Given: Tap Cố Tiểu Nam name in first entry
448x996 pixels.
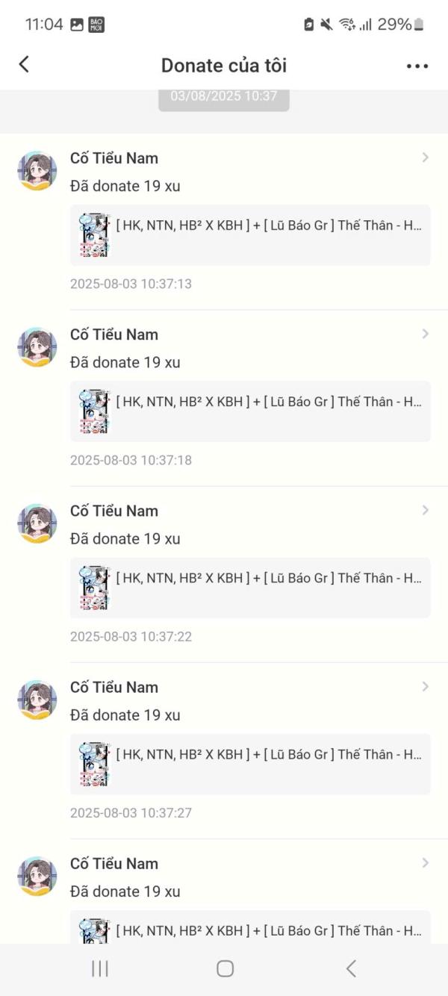Looking at the screenshot, I should click(x=114, y=158).
